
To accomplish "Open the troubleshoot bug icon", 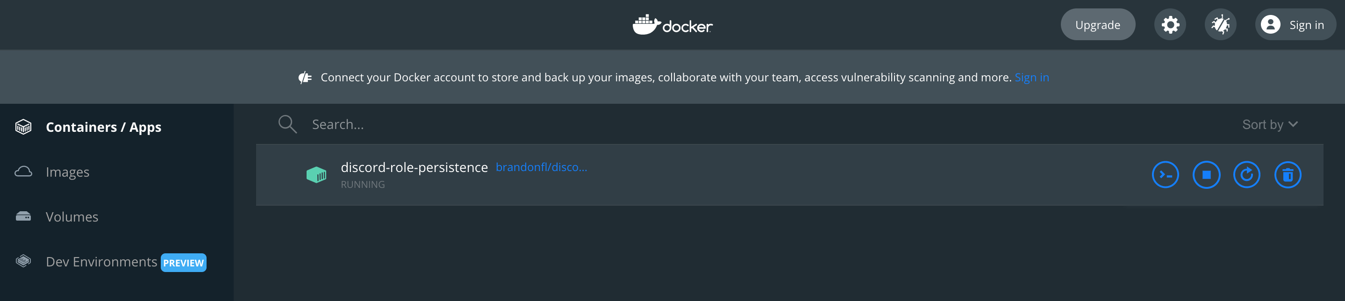I will [1220, 24].
